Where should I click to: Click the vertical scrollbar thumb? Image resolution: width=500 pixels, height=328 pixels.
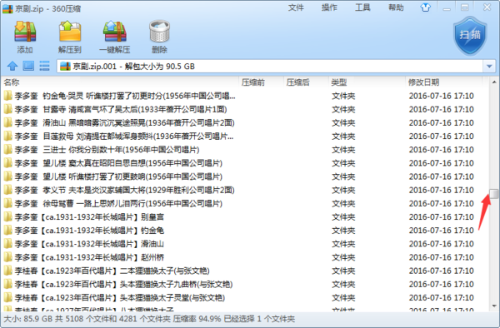coord(494,193)
